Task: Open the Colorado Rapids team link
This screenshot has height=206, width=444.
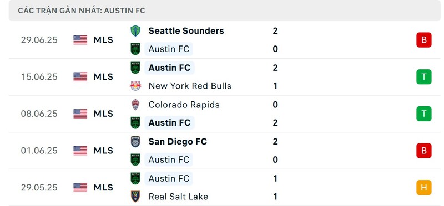Action: pos(184,105)
